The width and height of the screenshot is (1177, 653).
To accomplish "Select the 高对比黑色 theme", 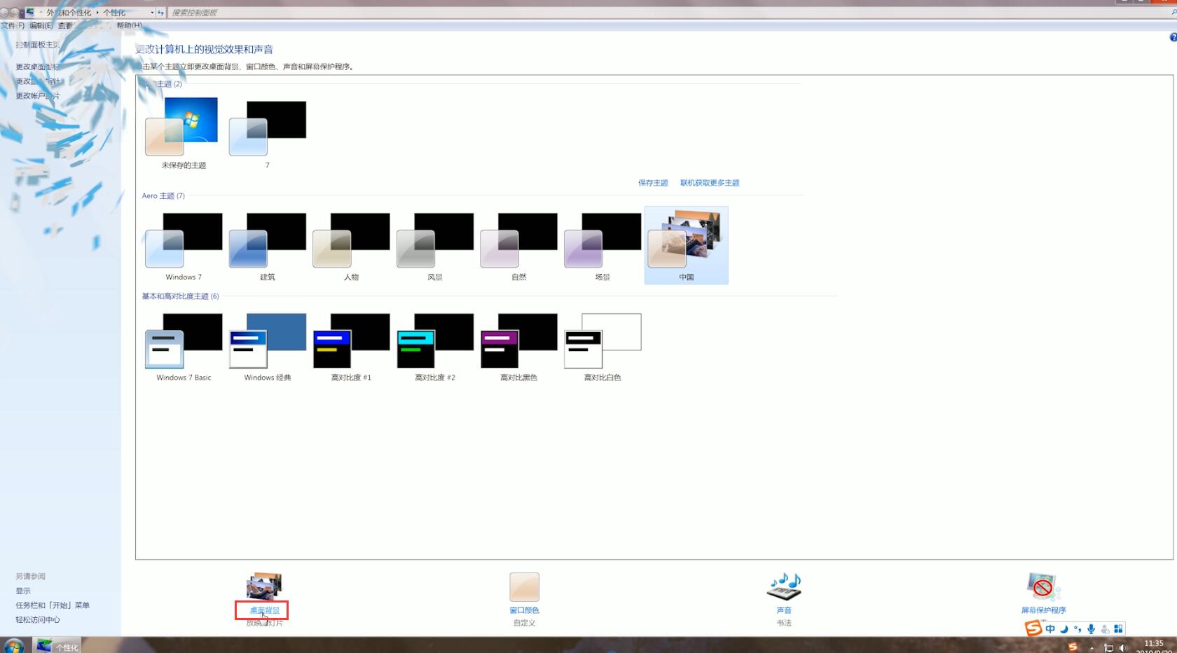I will [x=518, y=346].
